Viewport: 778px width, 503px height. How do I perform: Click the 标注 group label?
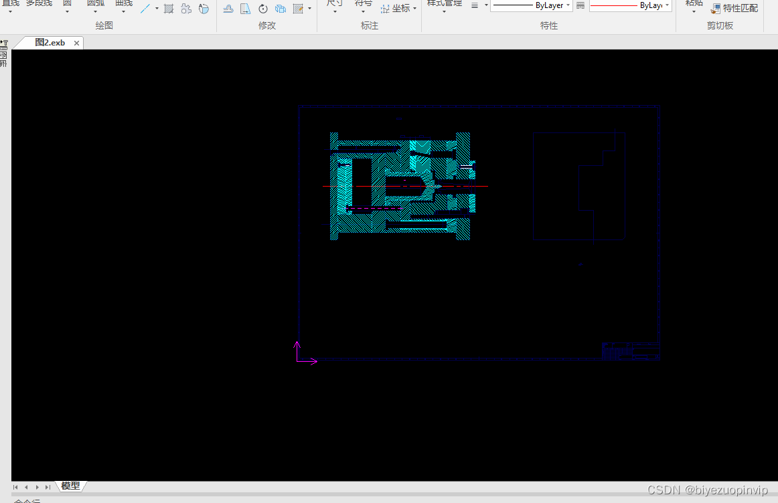[369, 26]
